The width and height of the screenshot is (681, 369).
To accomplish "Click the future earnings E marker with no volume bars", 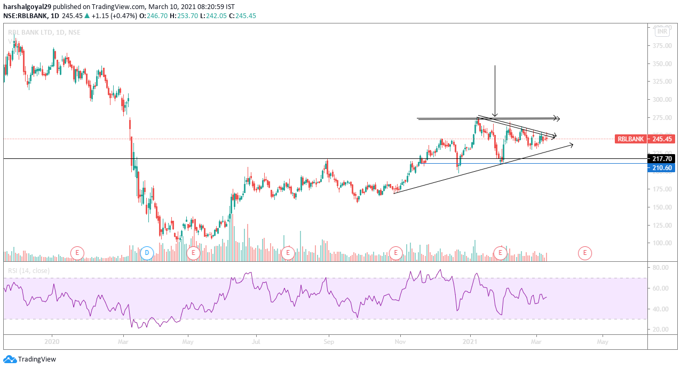I will pos(585,253).
